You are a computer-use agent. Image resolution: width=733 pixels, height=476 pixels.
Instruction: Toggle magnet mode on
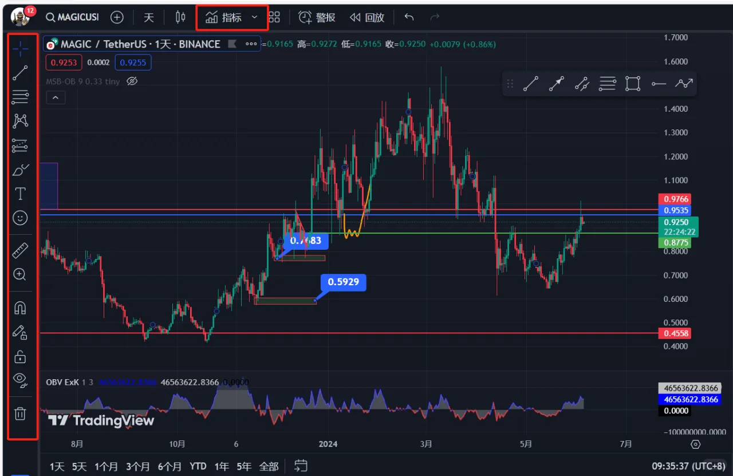pos(20,308)
